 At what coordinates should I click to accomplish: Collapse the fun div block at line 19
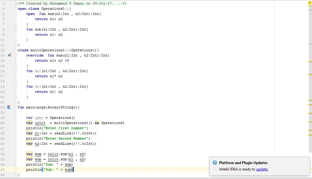pos(16,86)
